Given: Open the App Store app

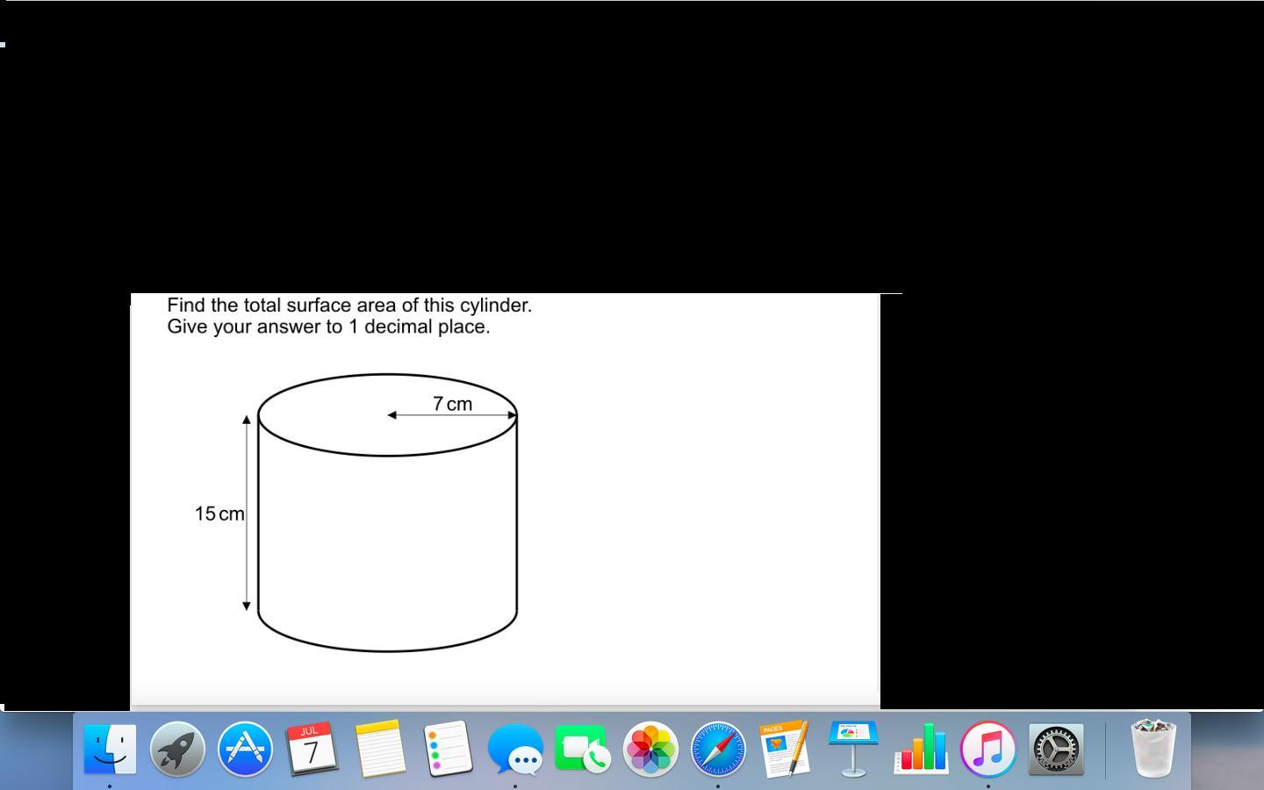Looking at the screenshot, I should pyautogui.click(x=245, y=750).
